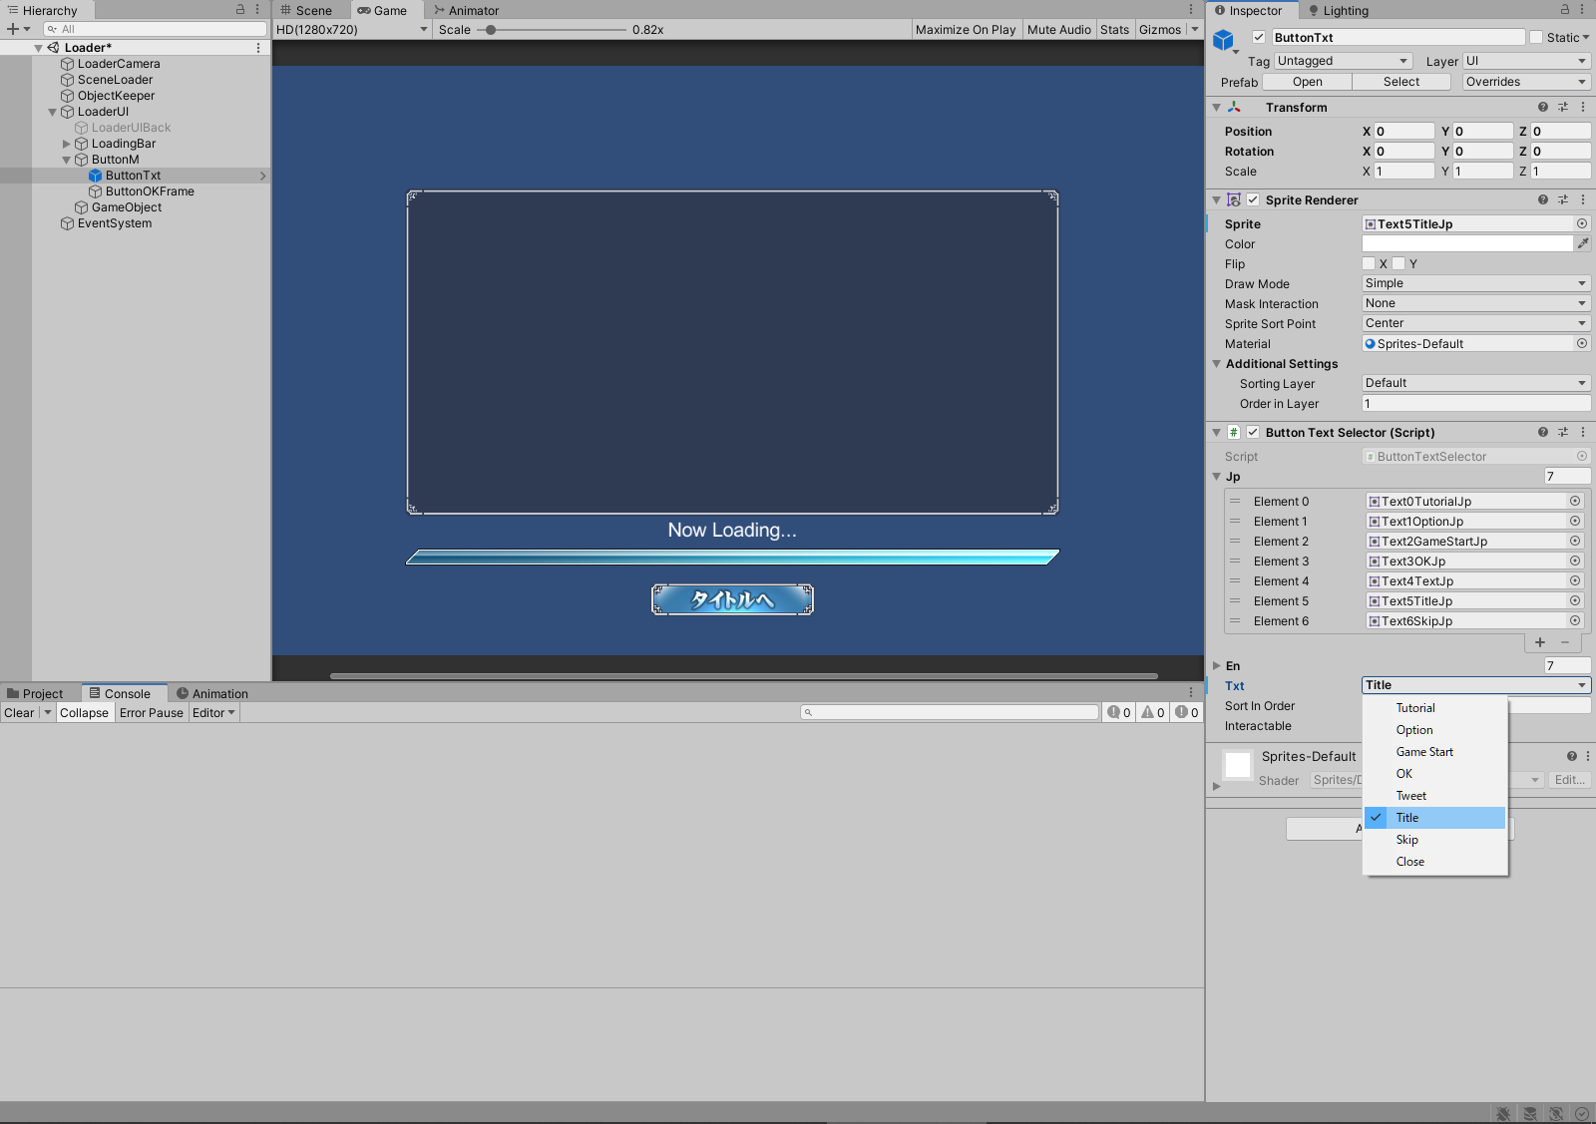Screen dimensions: 1596x1124
Task: Open Button Text Selector kebab menu
Action: (1583, 432)
